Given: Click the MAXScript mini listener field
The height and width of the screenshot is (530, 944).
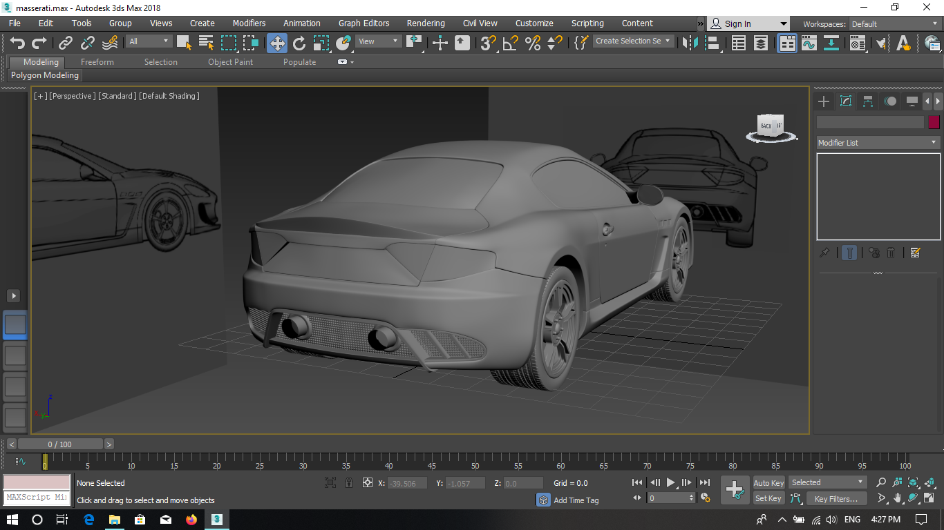Looking at the screenshot, I should pyautogui.click(x=37, y=497).
